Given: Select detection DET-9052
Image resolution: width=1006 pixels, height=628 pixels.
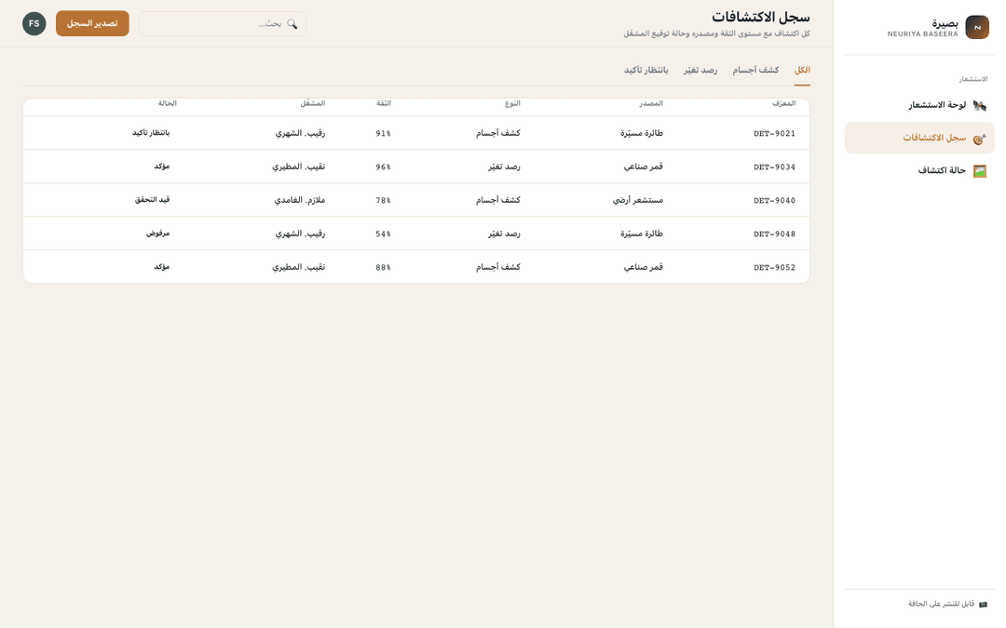Looking at the screenshot, I should [x=774, y=267].
